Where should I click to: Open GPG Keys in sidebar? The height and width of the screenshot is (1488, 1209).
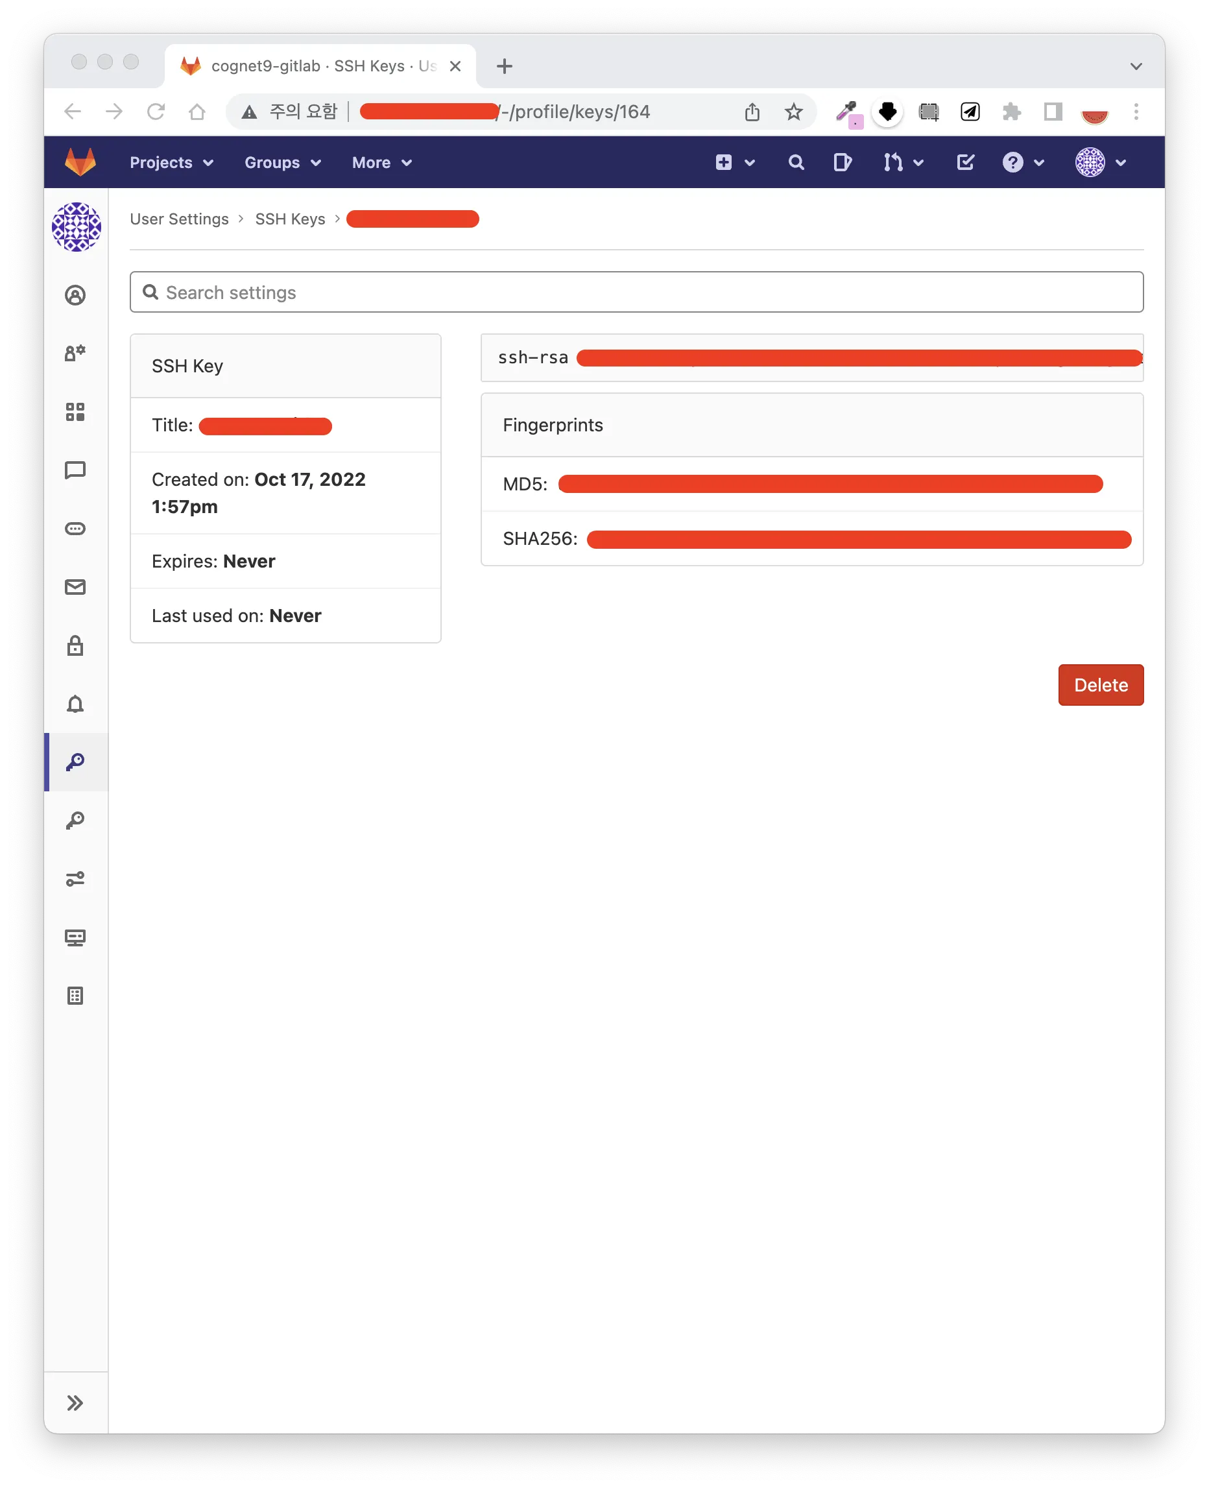[75, 821]
